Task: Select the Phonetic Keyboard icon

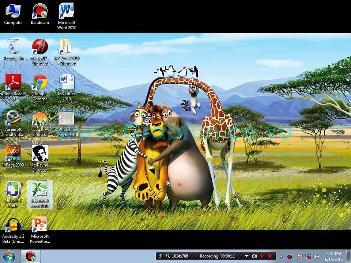Action: point(67,123)
